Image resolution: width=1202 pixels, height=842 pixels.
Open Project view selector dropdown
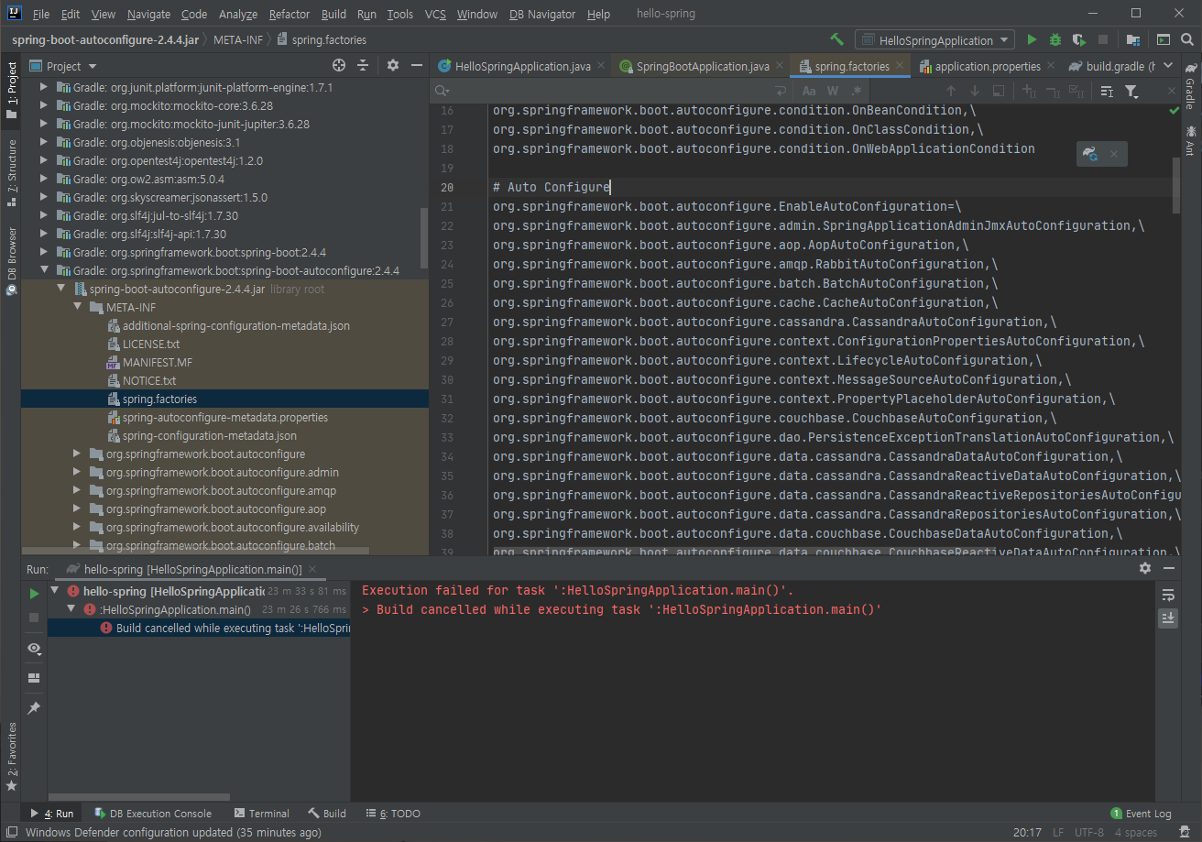coord(64,66)
